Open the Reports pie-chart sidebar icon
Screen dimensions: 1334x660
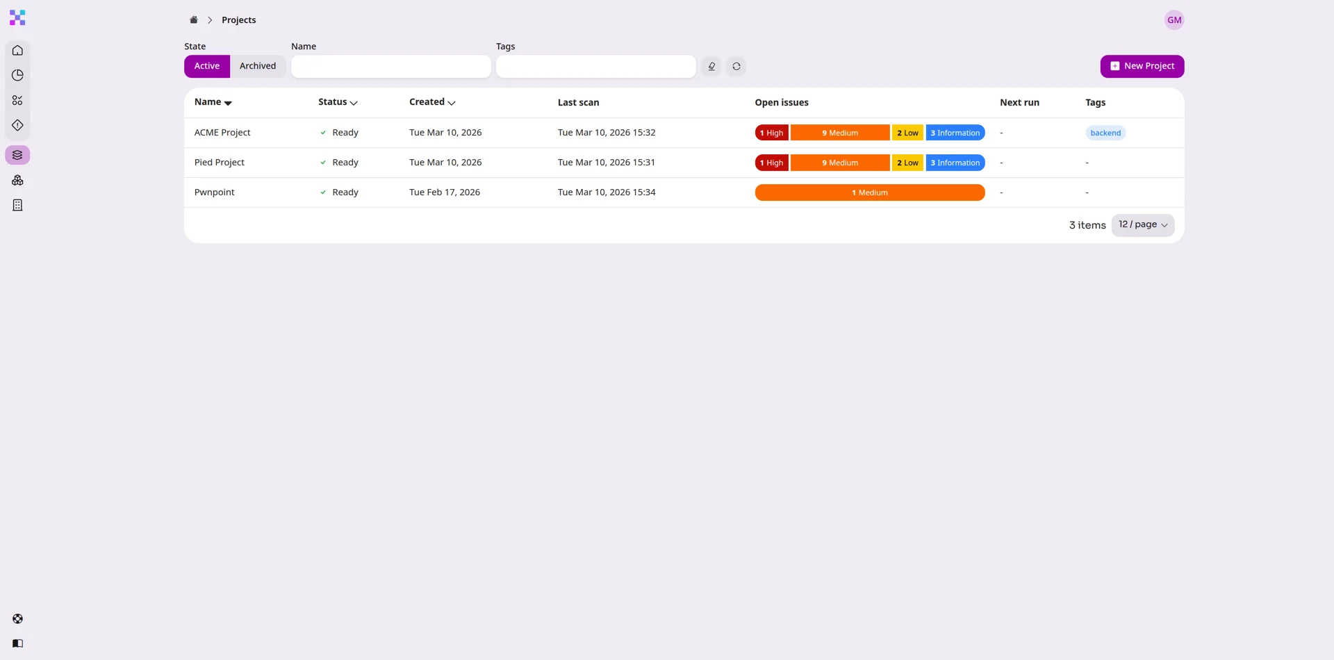(17, 75)
